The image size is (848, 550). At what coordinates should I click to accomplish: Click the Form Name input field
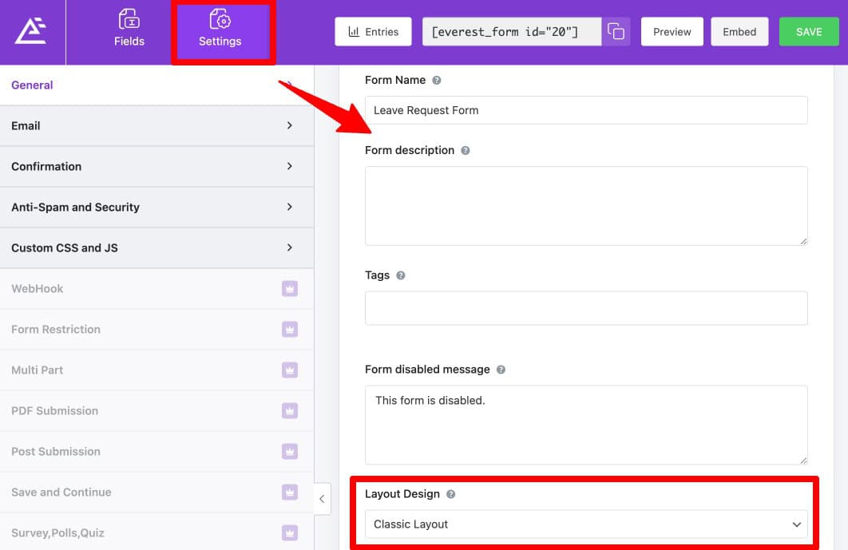pyautogui.click(x=586, y=110)
